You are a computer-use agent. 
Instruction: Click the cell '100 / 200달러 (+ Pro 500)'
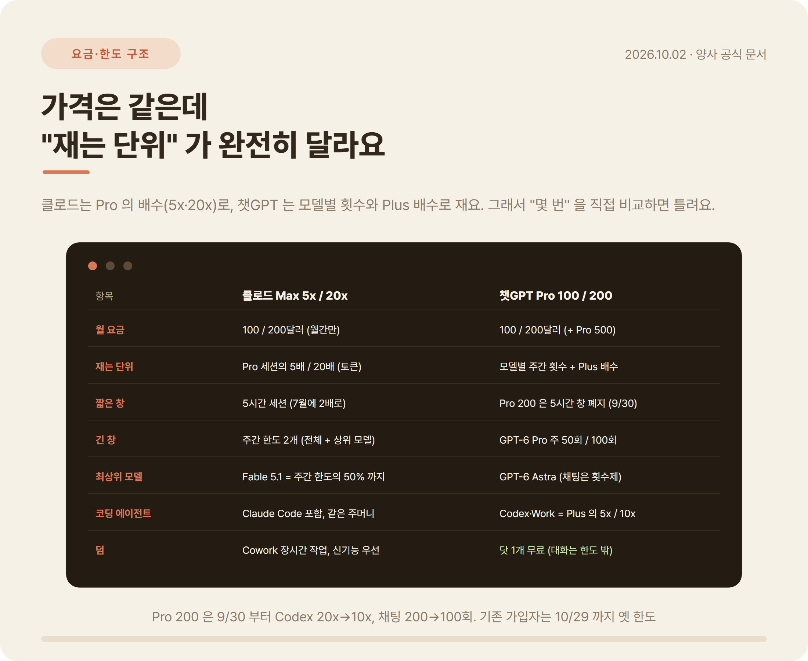click(558, 330)
